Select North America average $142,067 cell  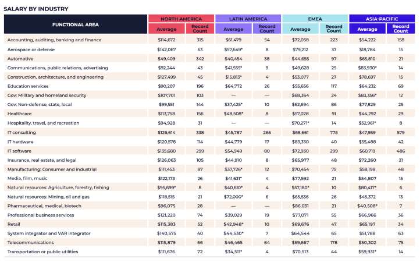point(166,49)
